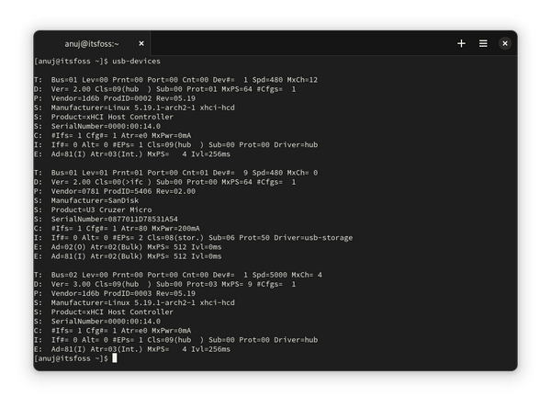The height and width of the screenshot is (408, 551).
Task: Close the terminal window
Action: (x=505, y=43)
